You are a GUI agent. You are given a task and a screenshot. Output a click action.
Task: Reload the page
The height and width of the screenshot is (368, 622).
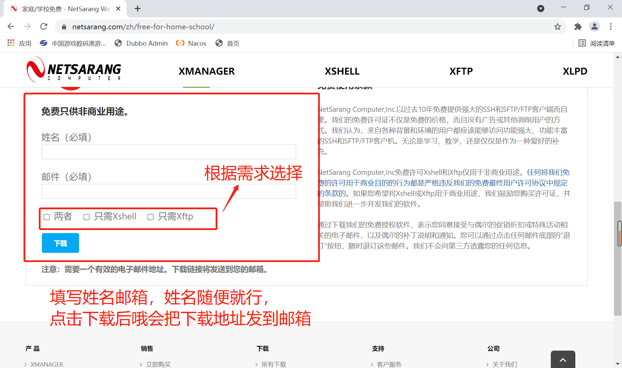pyautogui.click(x=44, y=26)
